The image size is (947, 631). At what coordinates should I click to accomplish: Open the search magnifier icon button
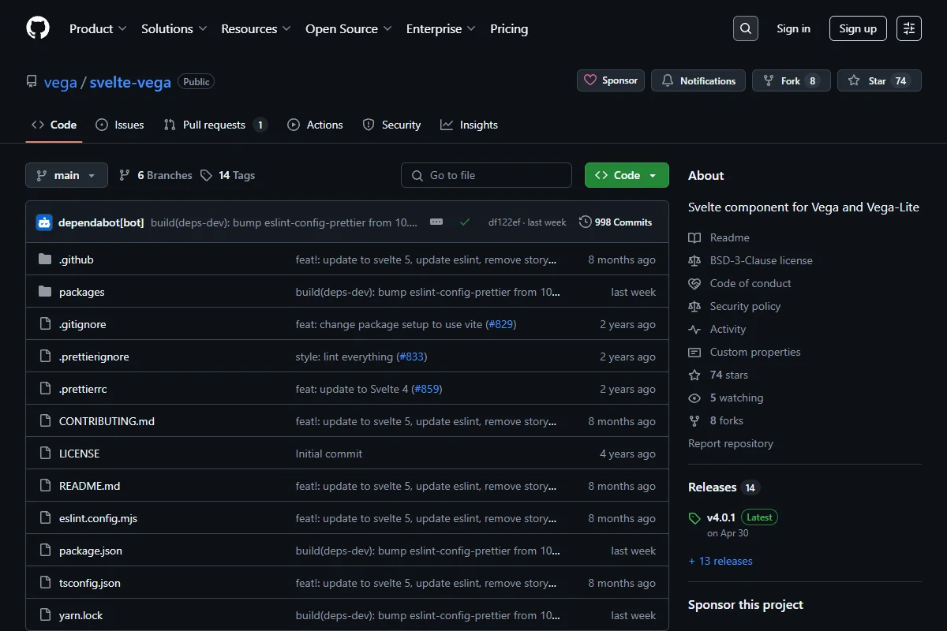tap(746, 28)
